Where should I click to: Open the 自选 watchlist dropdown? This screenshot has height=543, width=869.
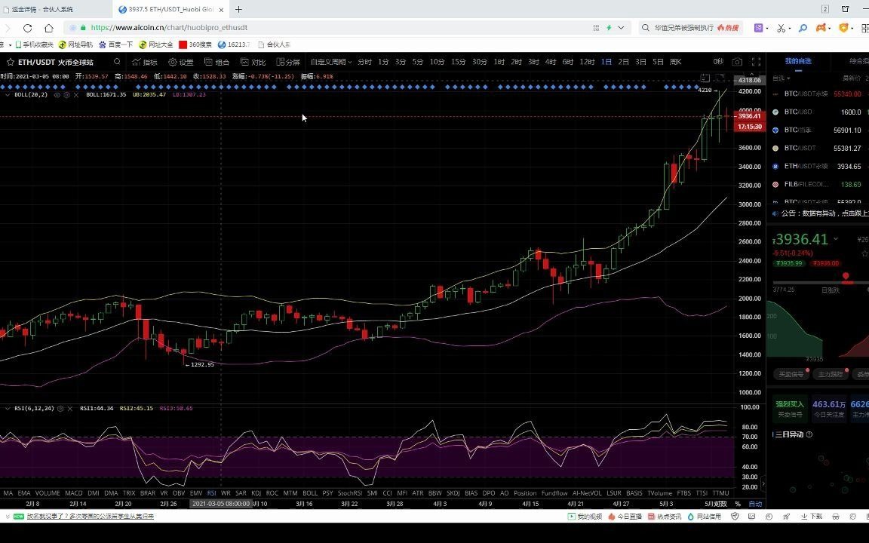781,78
